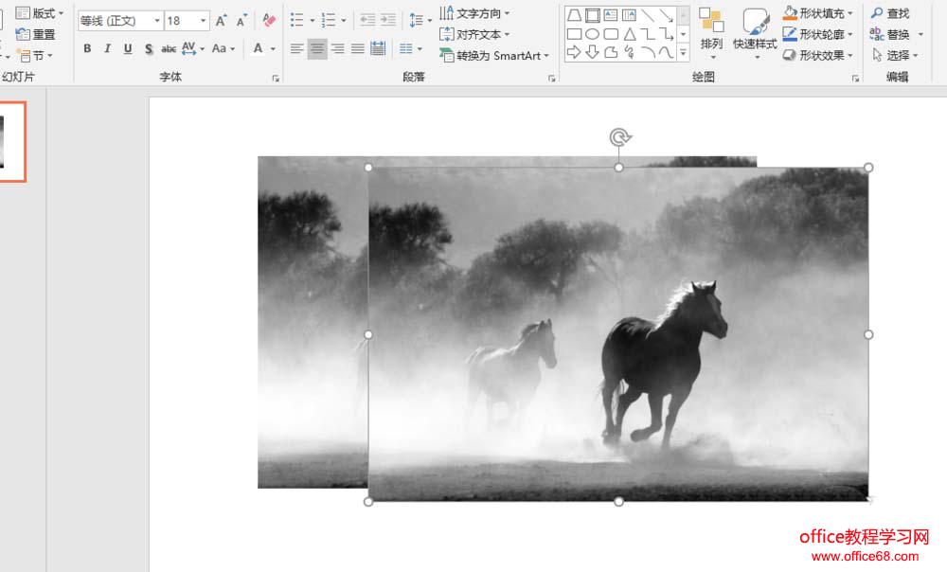Choose the triangle shape from gallery
The image size is (947, 572).
(x=629, y=34)
